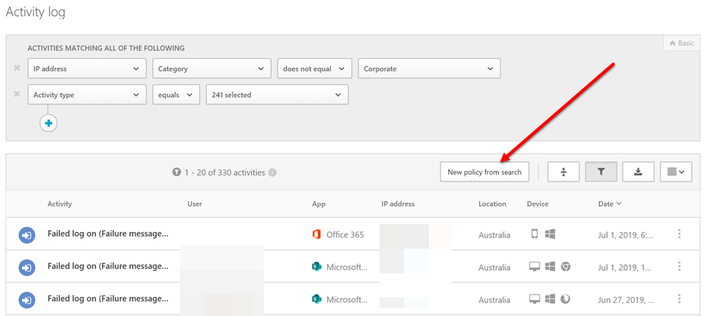Open more options for Jun 27 row
The image size is (704, 316).
[x=679, y=299]
